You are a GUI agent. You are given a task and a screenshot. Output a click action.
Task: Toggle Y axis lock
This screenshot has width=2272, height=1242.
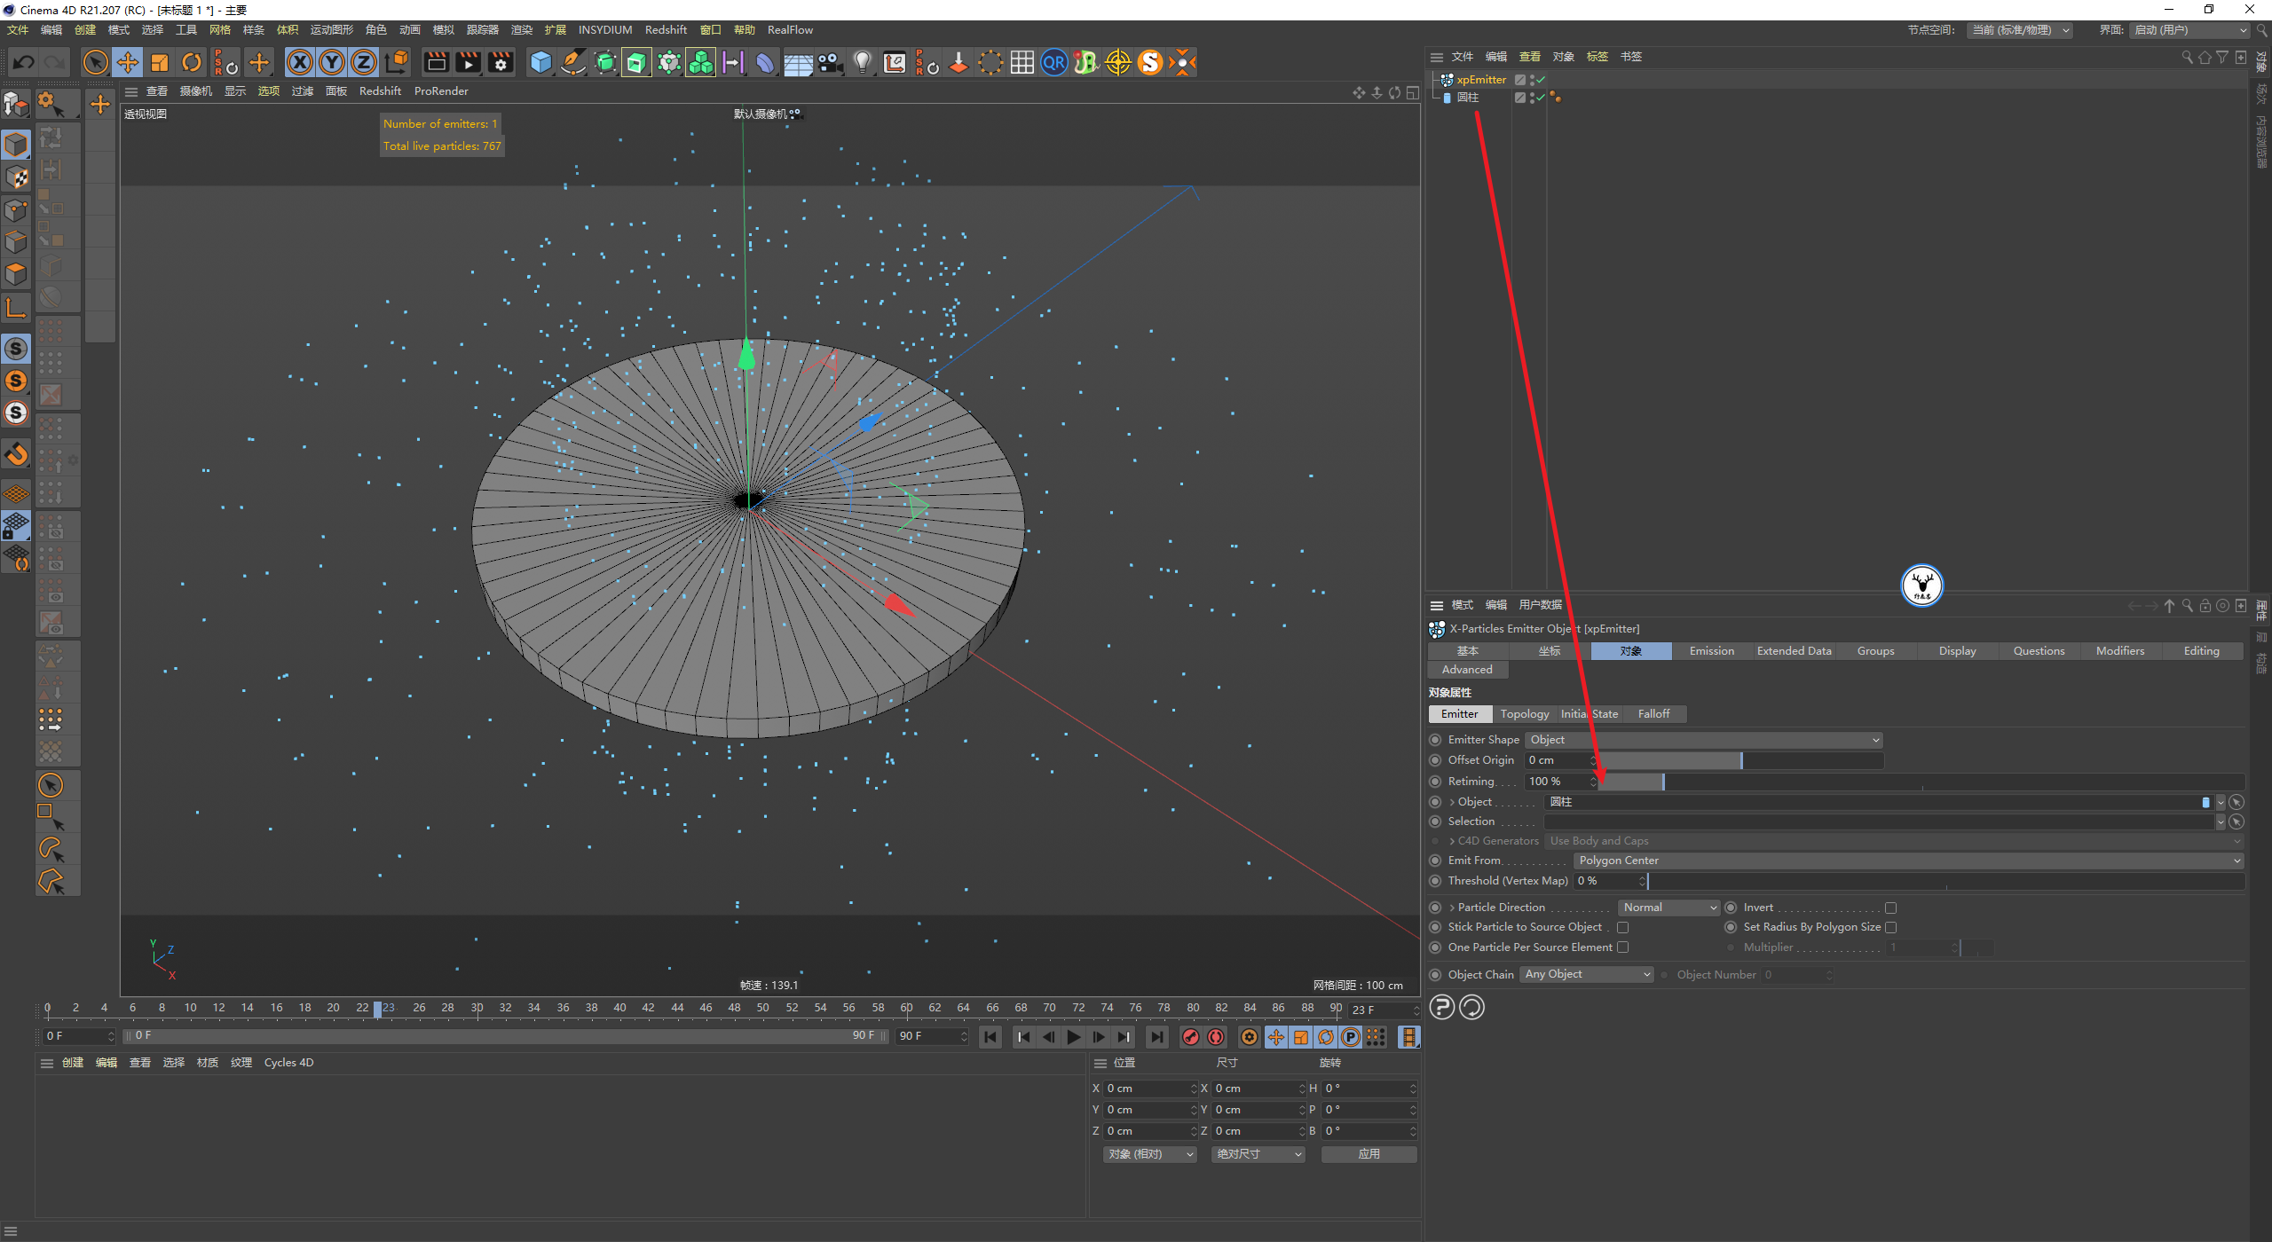(x=332, y=62)
